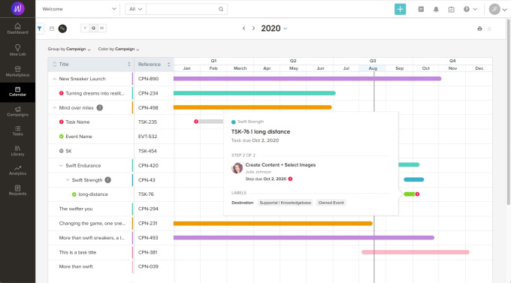This screenshot has height=283, width=511.
Task: Click the purple W app logo
Action: (x=17, y=8)
